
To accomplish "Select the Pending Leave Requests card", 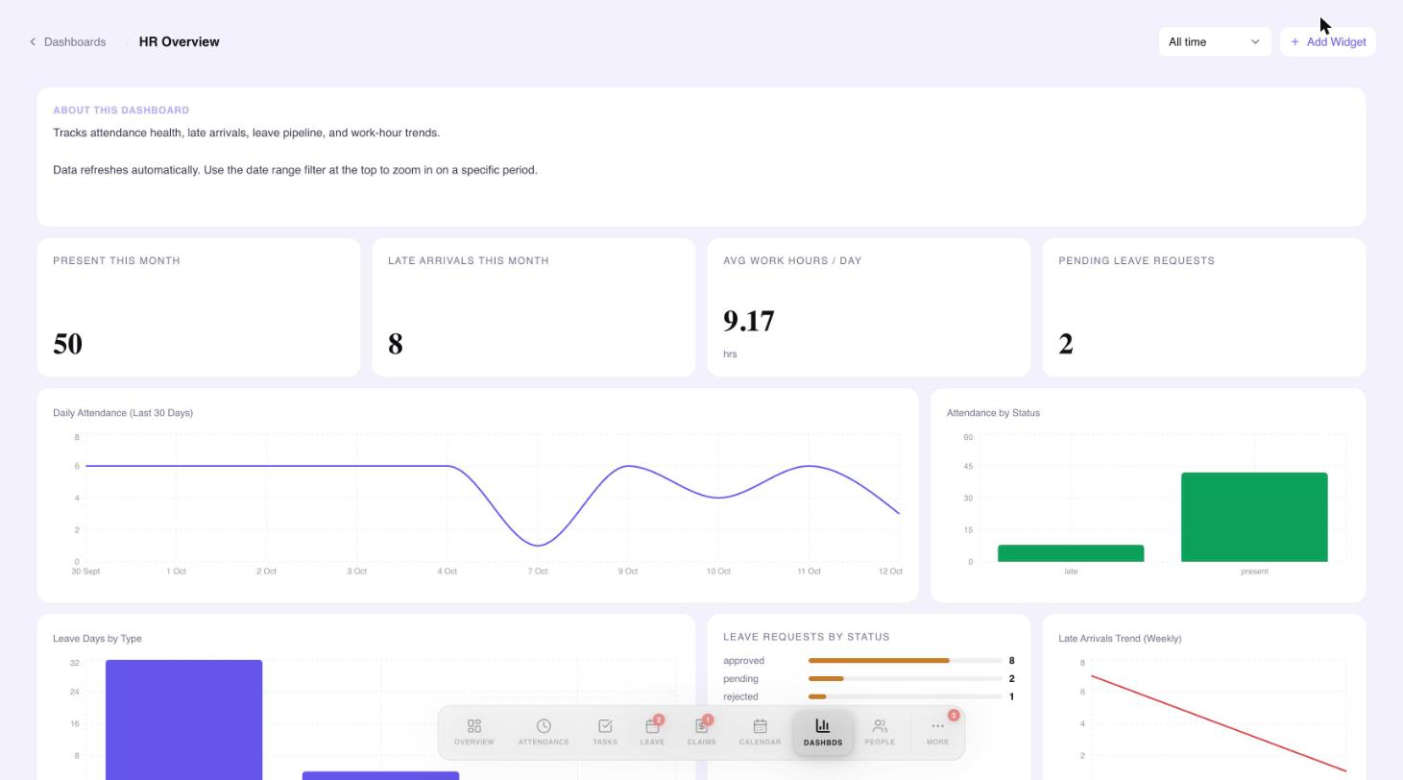I will 1203,307.
